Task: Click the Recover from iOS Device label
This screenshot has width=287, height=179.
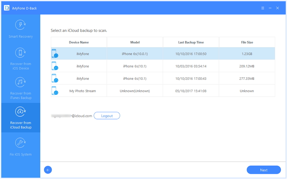Action: (x=21, y=66)
